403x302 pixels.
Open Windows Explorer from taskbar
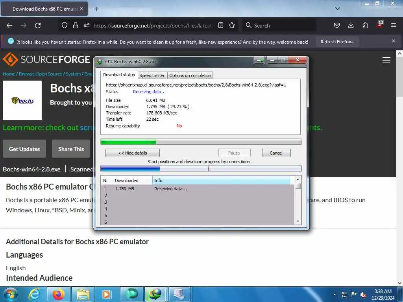[83, 294]
